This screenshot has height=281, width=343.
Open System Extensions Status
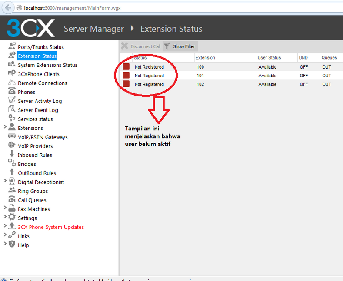coord(47,65)
